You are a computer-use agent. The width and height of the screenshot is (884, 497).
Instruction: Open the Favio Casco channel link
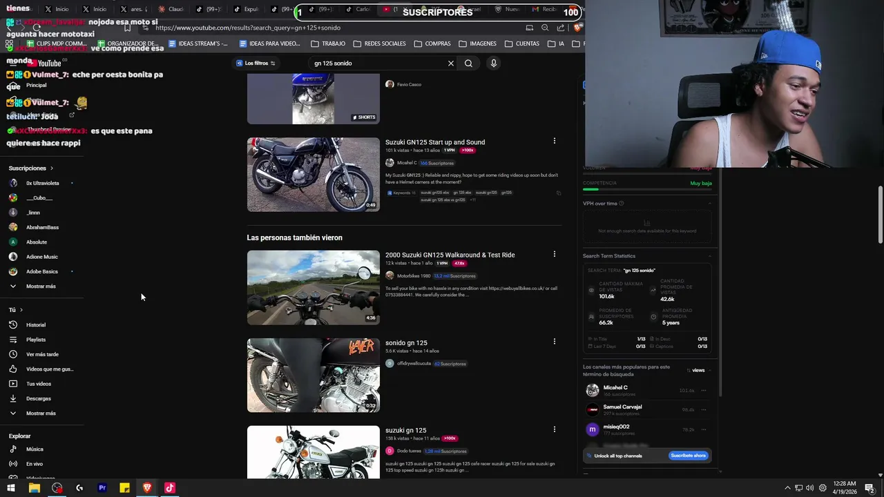409,84
